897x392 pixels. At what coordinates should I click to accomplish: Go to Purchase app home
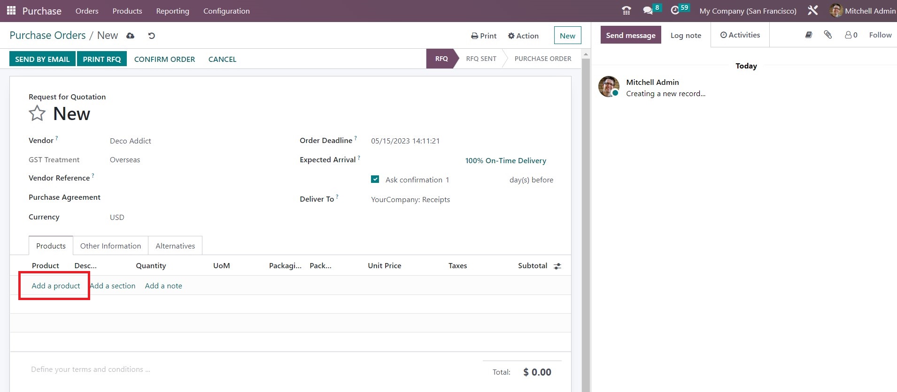pyautogui.click(x=42, y=11)
